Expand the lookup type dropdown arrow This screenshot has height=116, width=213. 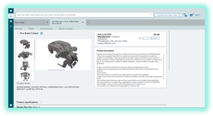[181, 15]
